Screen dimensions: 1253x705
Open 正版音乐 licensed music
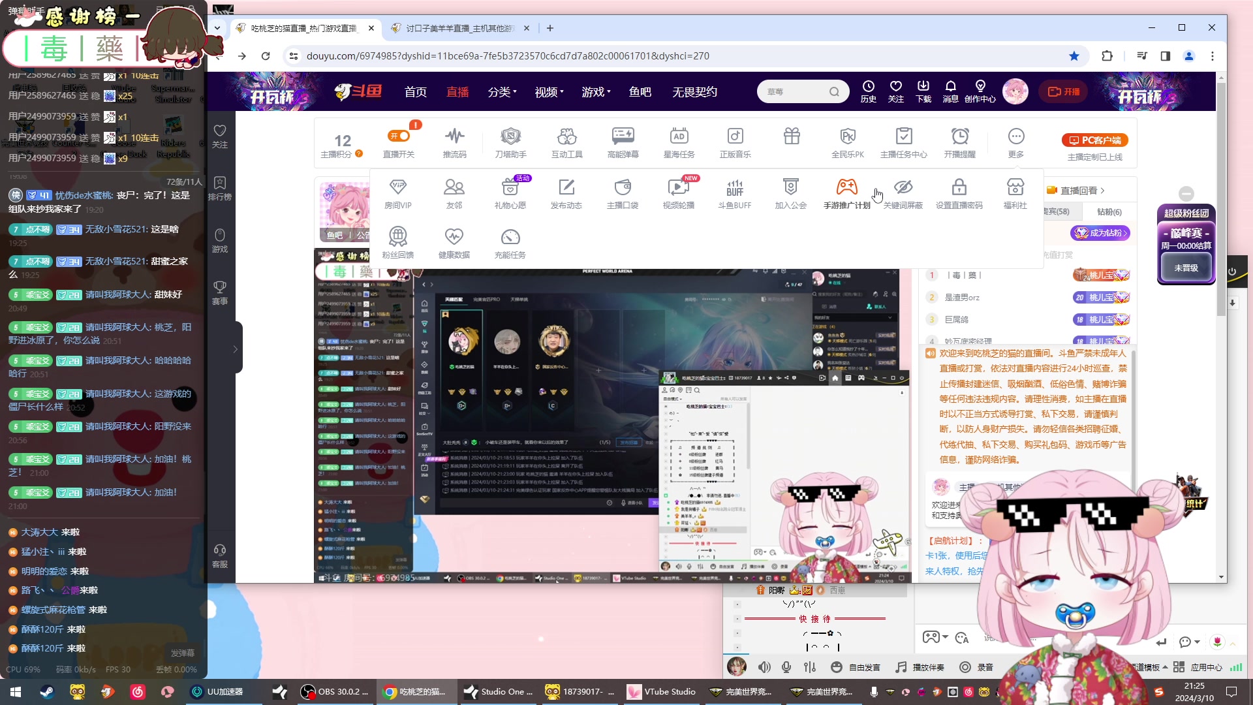(x=735, y=143)
